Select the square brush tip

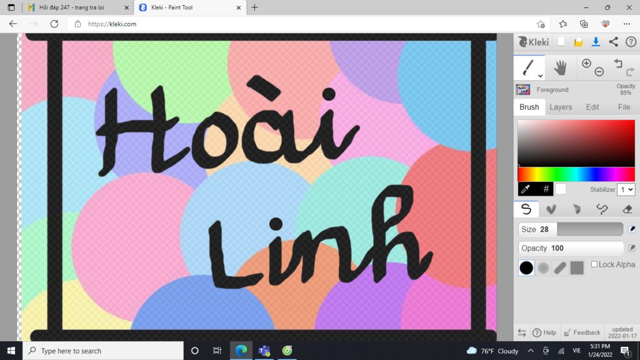tap(577, 267)
